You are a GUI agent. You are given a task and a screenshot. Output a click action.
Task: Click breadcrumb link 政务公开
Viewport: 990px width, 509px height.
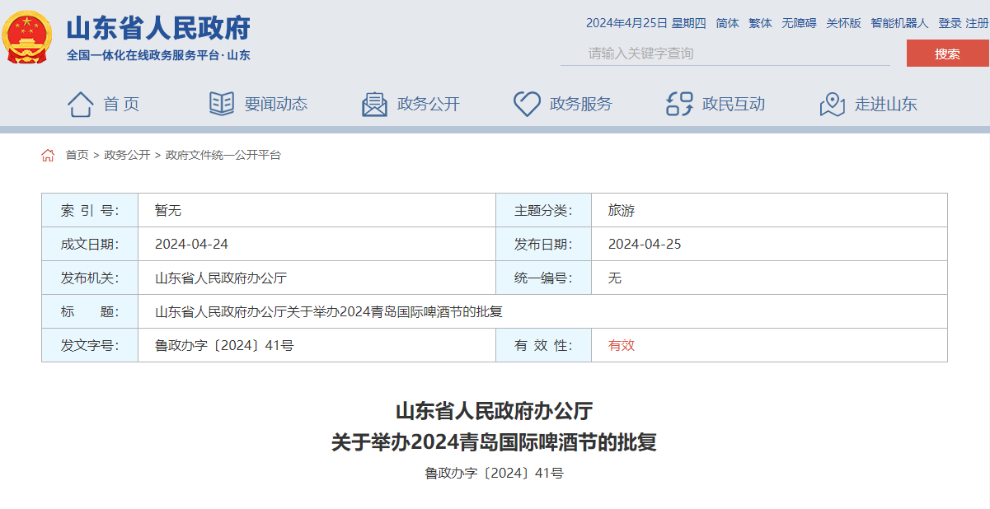pos(127,155)
